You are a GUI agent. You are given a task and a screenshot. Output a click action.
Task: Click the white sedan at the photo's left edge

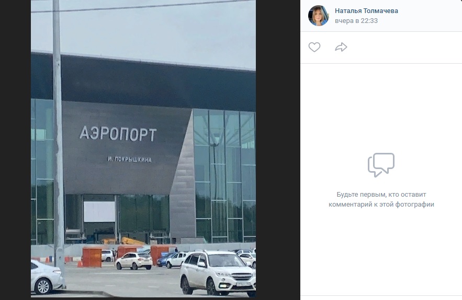(46, 277)
